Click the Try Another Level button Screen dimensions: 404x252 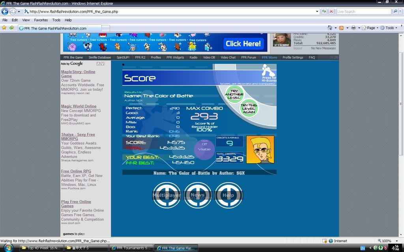(234, 94)
